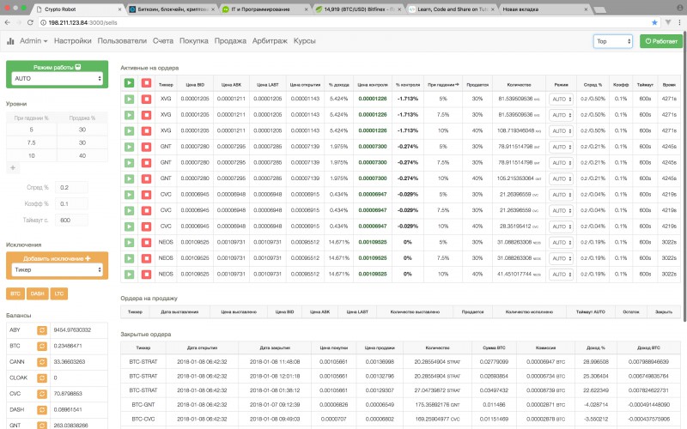Open the Top selector in the navbar
Image resolution: width=687 pixels, height=429 pixels.
point(613,41)
